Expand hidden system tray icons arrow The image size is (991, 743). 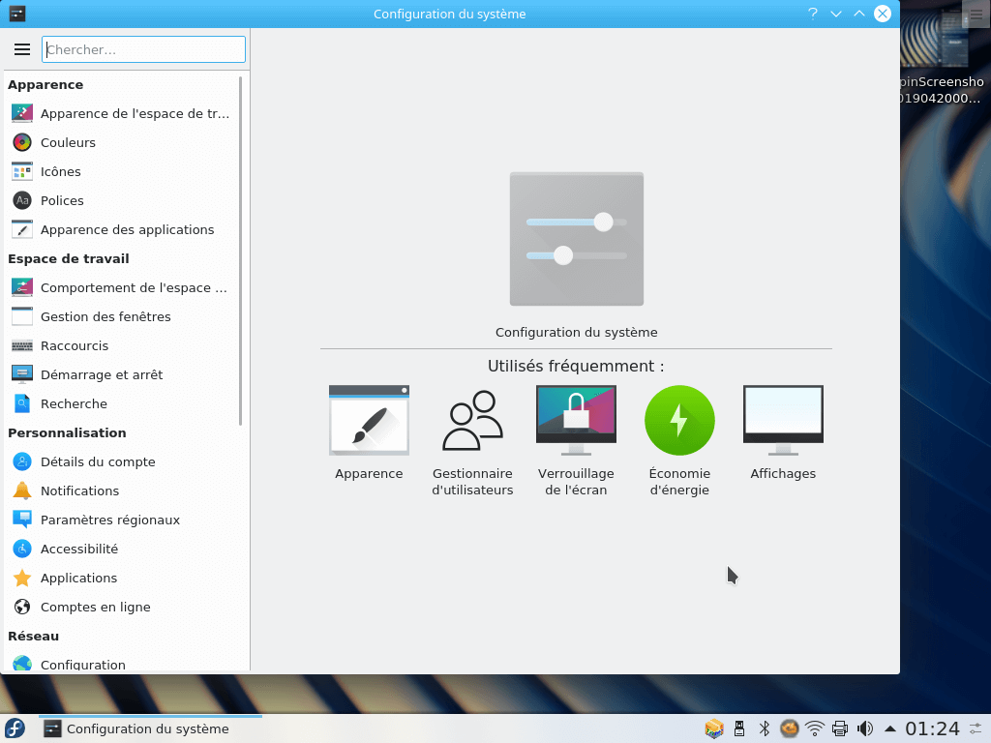click(890, 728)
